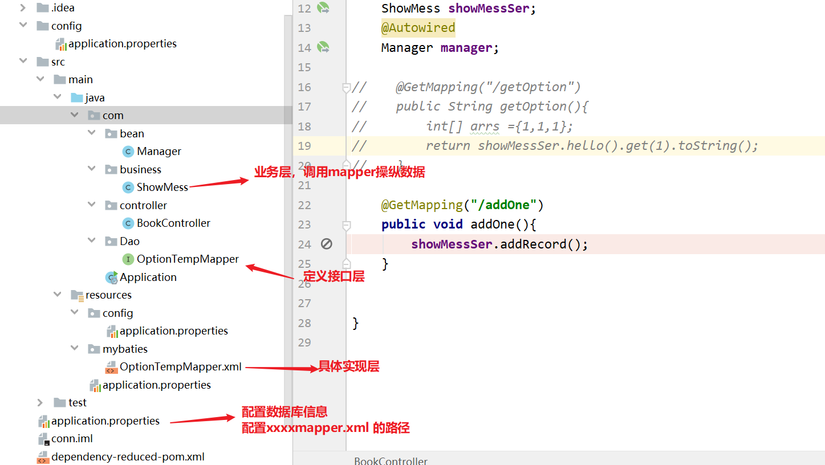Expand the test folder
This screenshot has width=825, height=465.
point(39,402)
